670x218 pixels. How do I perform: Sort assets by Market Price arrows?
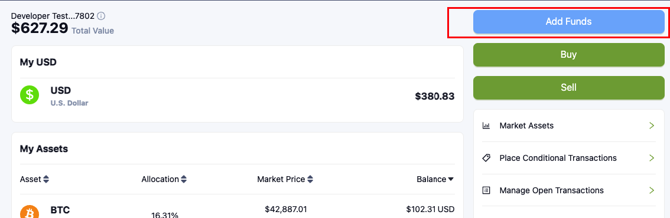coord(310,179)
